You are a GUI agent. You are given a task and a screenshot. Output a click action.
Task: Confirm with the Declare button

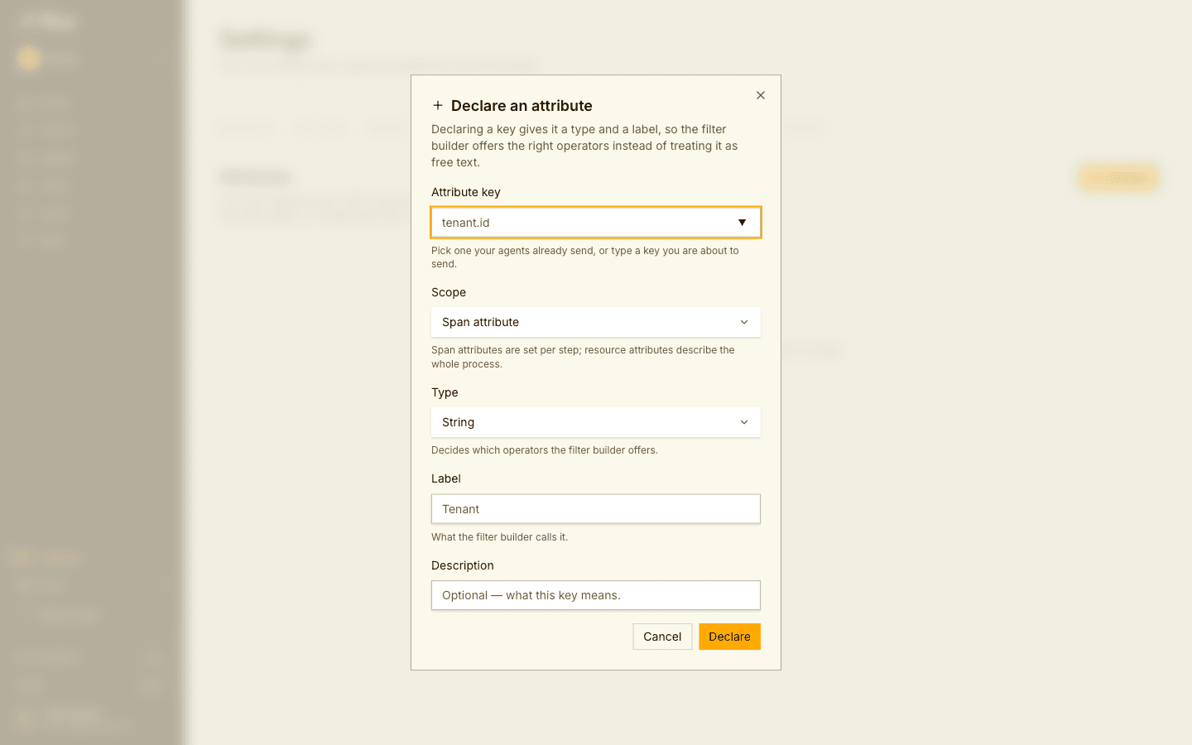pyautogui.click(x=729, y=637)
